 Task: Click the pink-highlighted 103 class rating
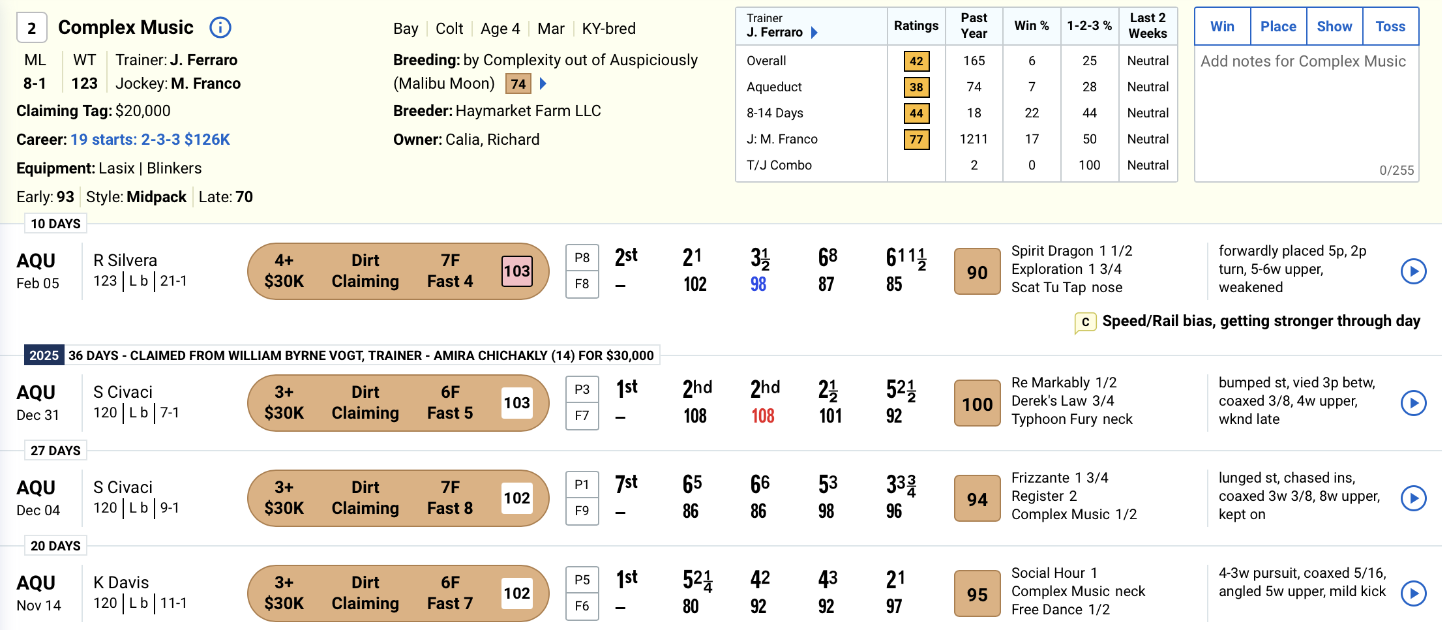pyautogui.click(x=516, y=271)
